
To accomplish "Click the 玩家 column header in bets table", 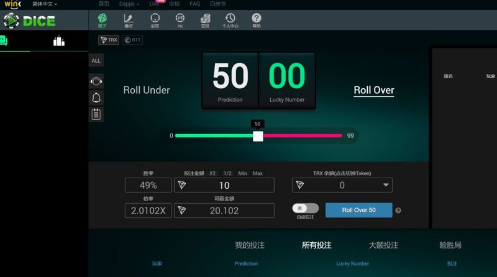I will pyautogui.click(x=157, y=263).
